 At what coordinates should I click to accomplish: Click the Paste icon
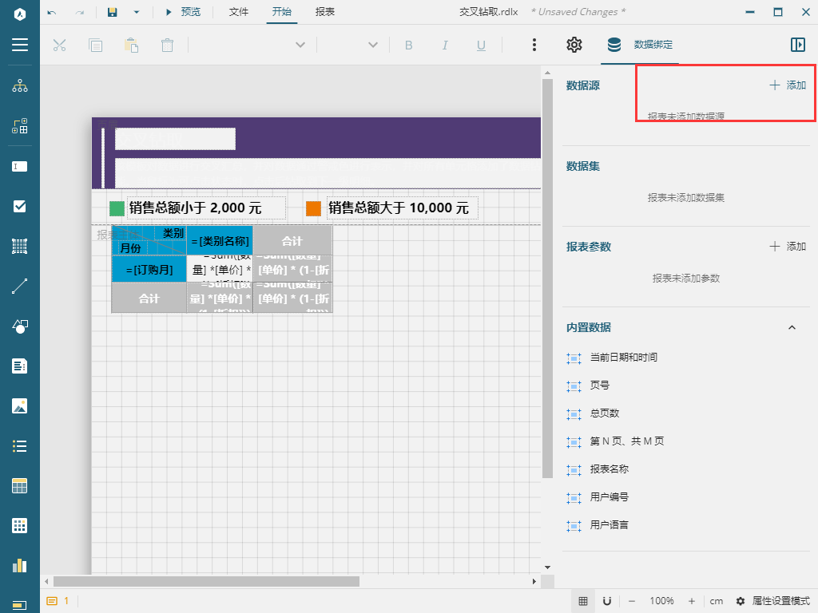(132, 45)
